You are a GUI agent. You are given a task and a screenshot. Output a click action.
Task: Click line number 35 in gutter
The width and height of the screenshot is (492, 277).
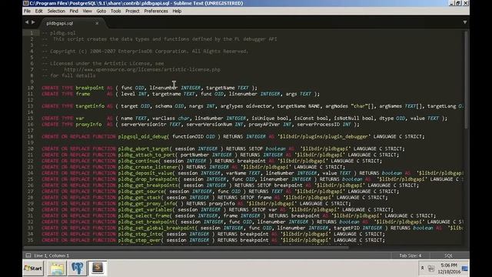click(x=31, y=240)
